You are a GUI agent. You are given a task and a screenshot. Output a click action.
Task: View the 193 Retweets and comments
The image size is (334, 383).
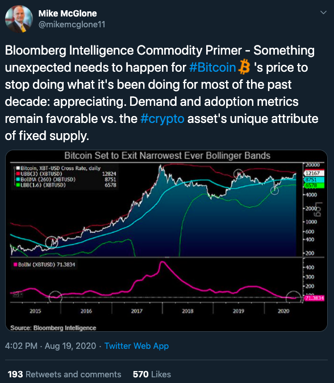(64, 374)
